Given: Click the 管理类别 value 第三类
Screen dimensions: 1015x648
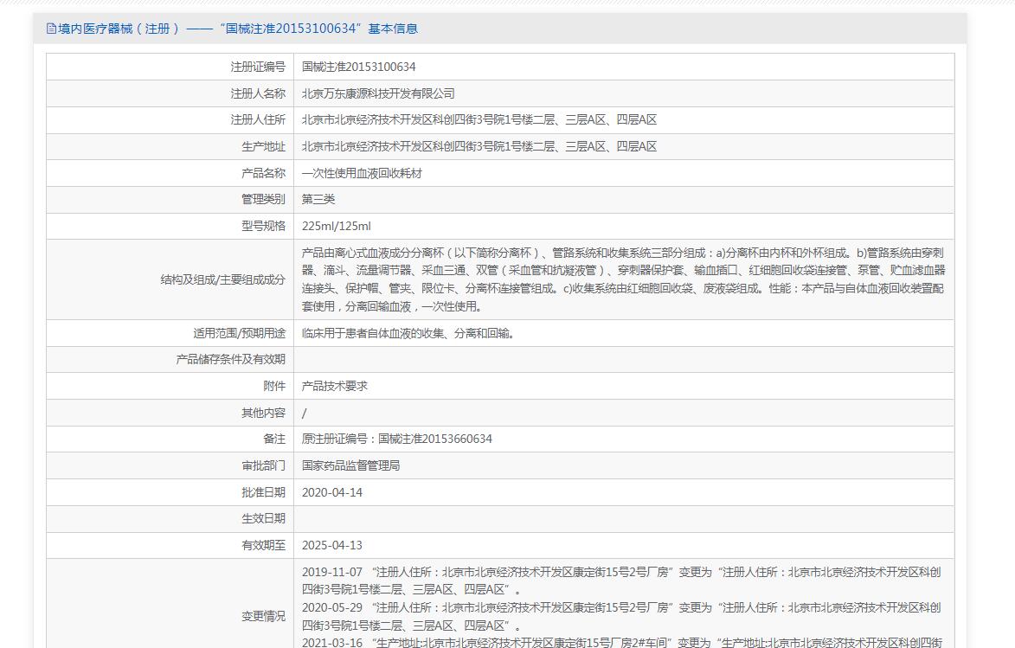Looking at the screenshot, I should tap(318, 199).
